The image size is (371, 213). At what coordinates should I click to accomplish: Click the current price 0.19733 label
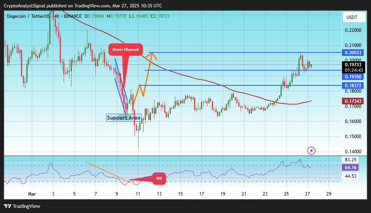pyautogui.click(x=353, y=65)
